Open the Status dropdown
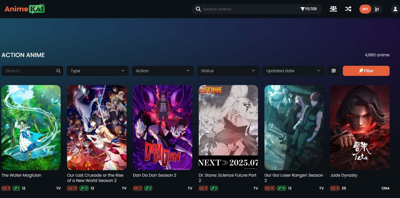400x198 pixels. tap(228, 71)
